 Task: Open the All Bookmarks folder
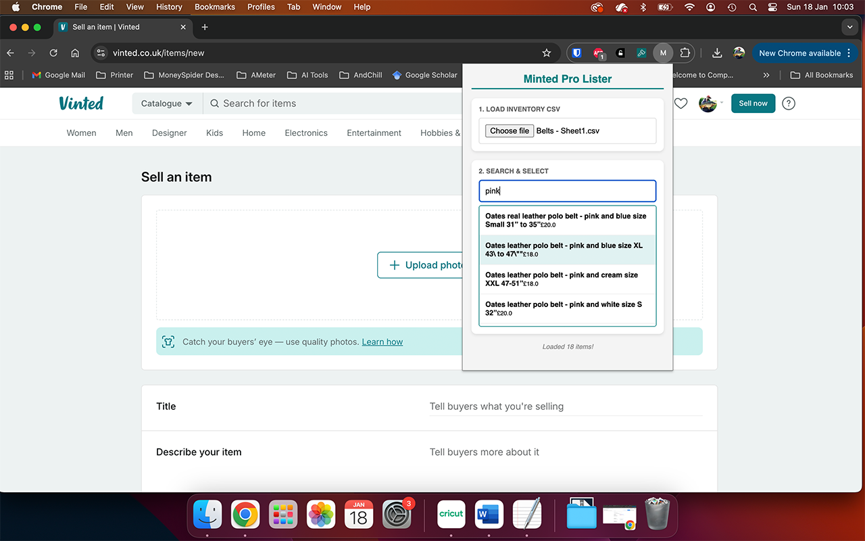[822, 75]
